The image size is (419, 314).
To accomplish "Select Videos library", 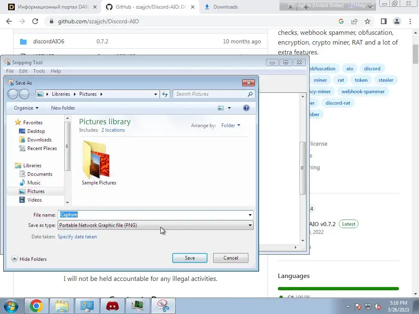I will click(x=34, y=200).
